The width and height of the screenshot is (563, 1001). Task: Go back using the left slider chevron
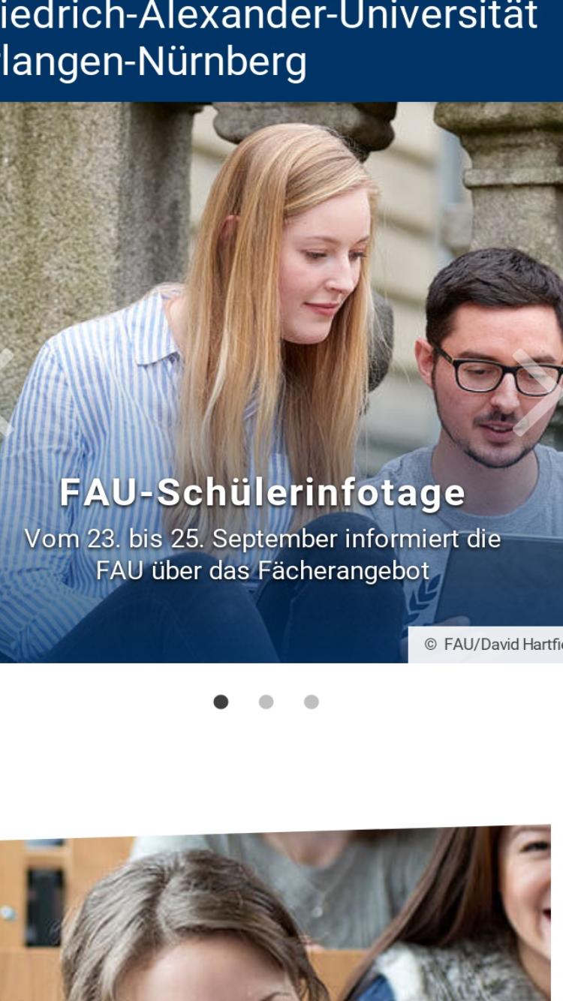(6, 392)
